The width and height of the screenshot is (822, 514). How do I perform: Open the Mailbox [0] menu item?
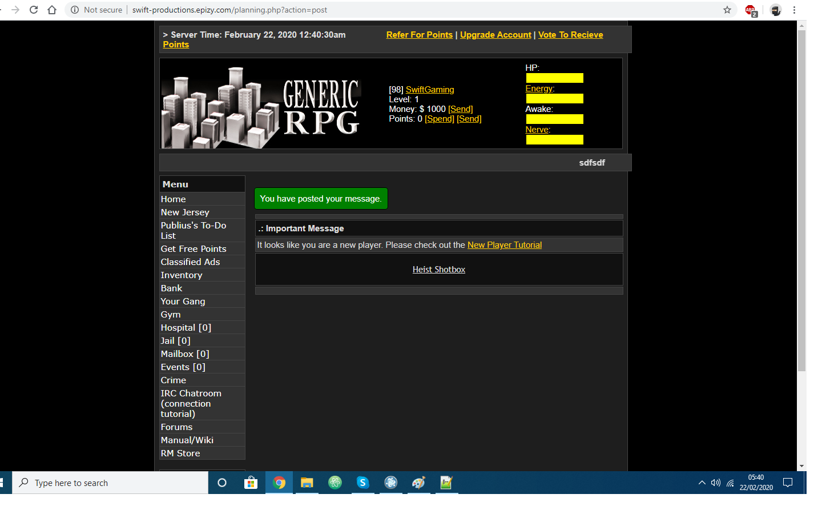pyautogui.click(x=185, y=354)
